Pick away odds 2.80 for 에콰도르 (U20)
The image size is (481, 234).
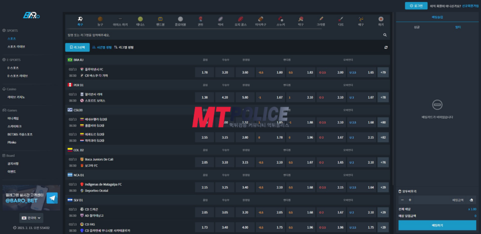coord(245,138)
